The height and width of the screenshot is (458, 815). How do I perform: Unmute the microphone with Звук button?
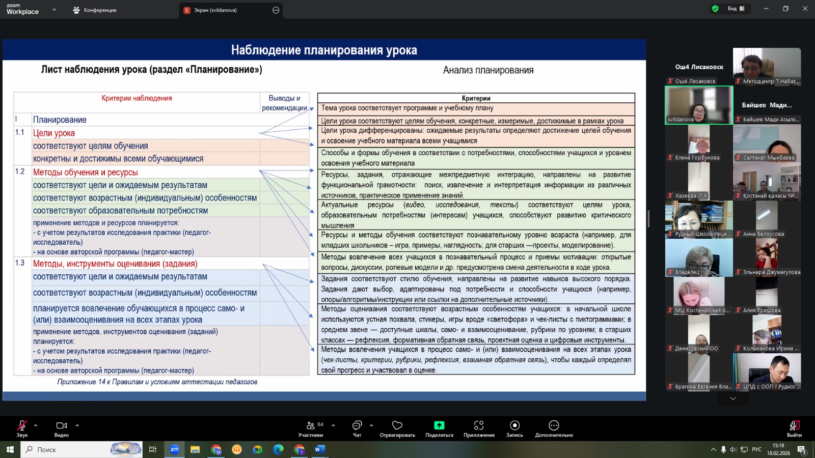(x=22, y=426)
